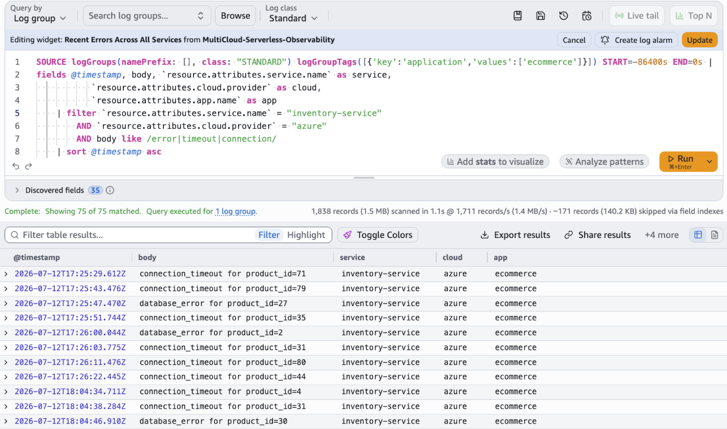Click the Update button
The image size is (727, 429).
coord(700,40)
